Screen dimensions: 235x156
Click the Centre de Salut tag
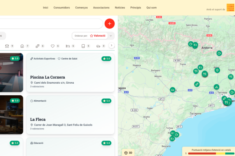tap(68, 58)
